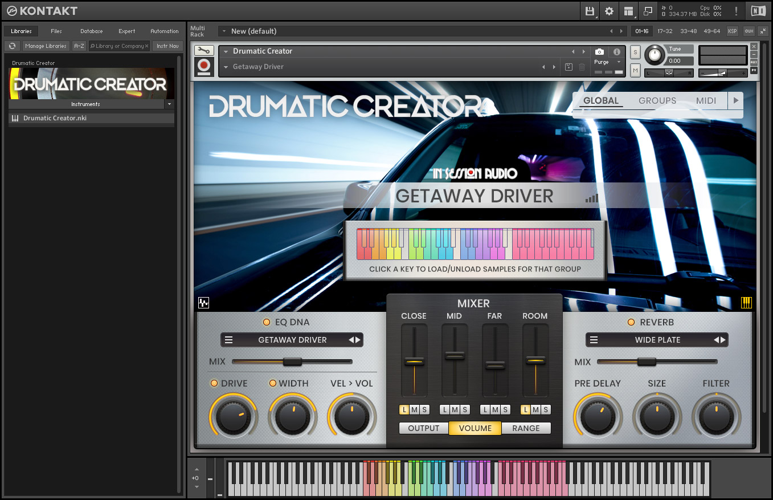773x500 pixels.
Task: Click the yellow keyboard icon
Action: pyautogui.click(x=746, y=303)
